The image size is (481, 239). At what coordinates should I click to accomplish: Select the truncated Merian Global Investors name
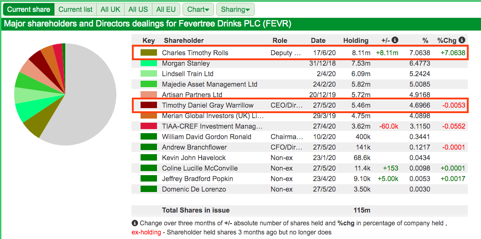tap(213, 116)
